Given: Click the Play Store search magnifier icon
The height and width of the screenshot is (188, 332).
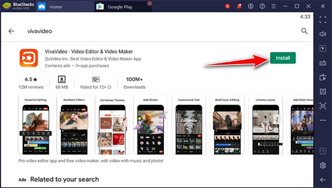Looking at the screenshot, I should point(304,31).
